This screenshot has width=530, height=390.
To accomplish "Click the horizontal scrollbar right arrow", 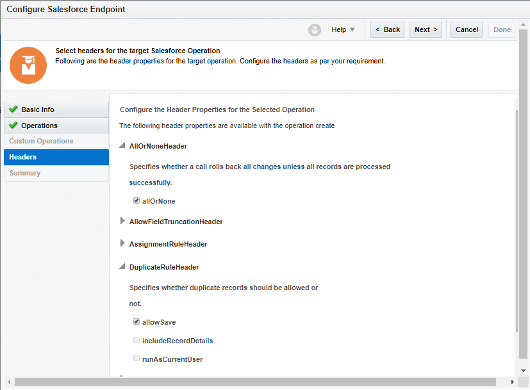I will pyautogui.click(x=513, y=382).
